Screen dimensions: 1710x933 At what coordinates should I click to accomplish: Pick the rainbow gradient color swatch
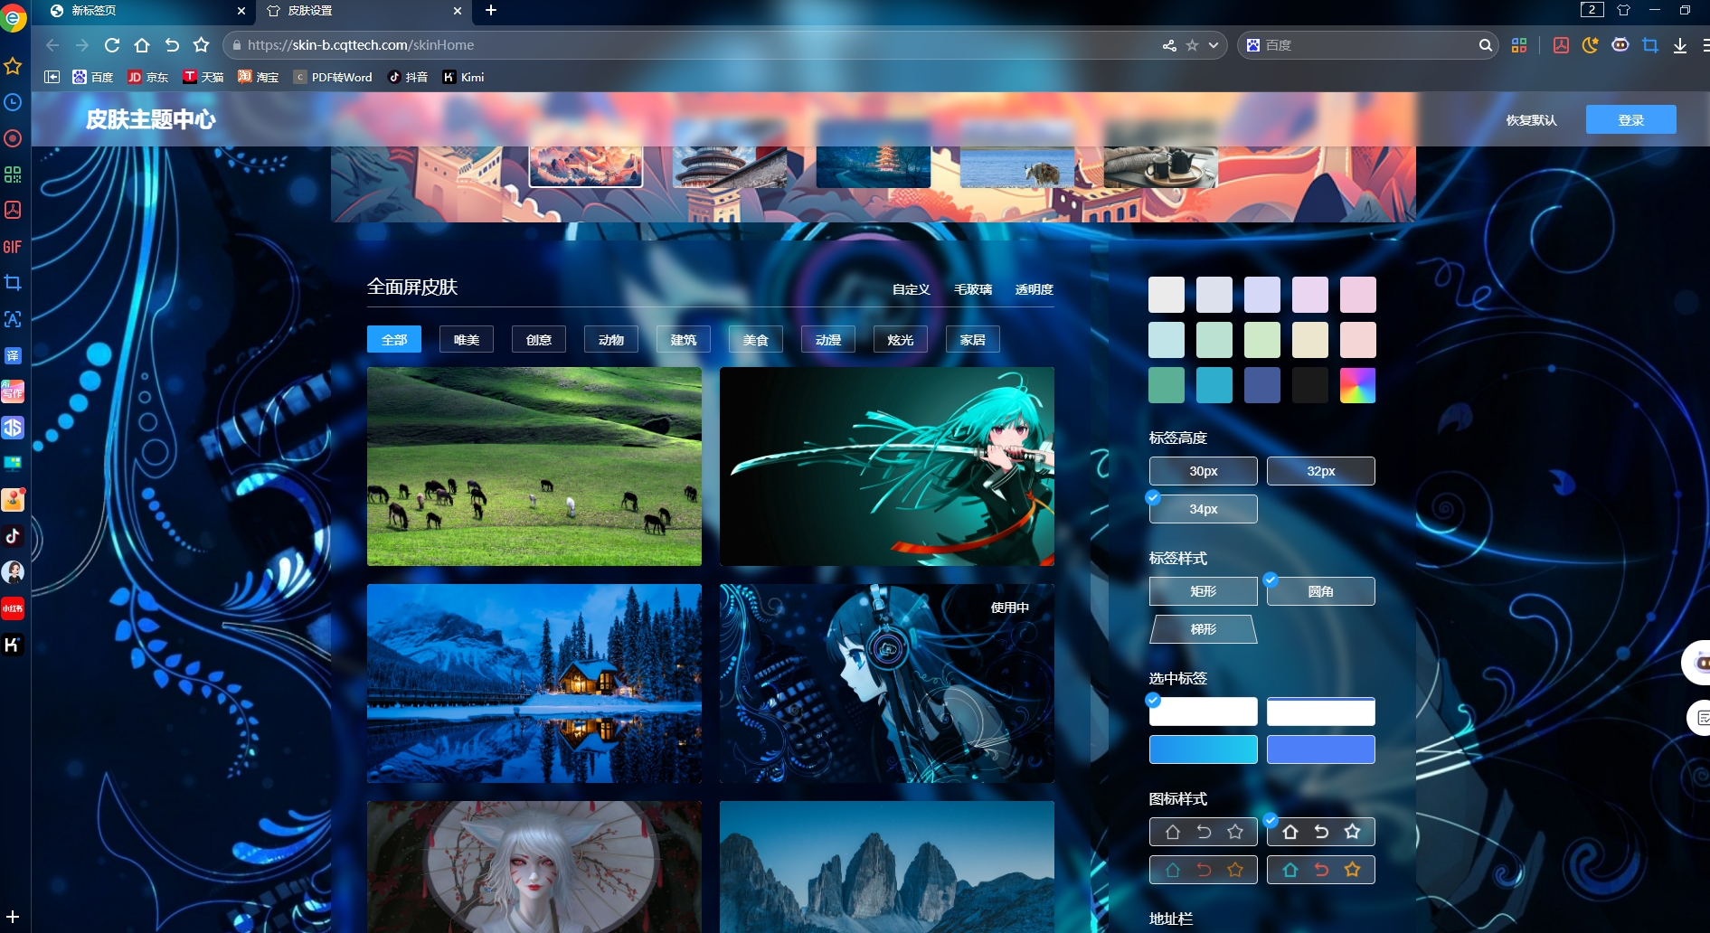pyautogui.click(x=1357, y=385)
